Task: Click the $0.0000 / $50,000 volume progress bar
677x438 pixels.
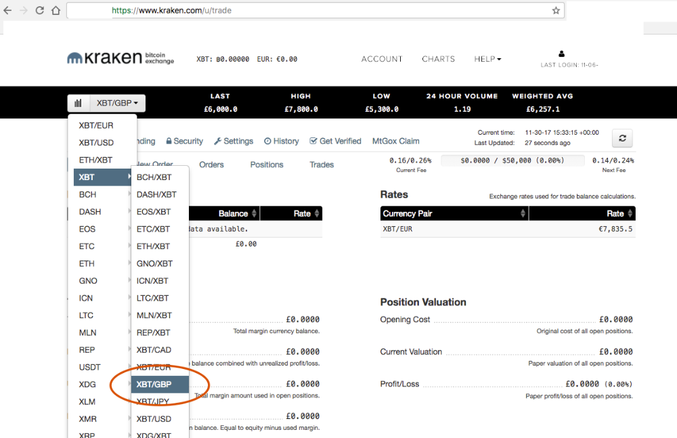Action: [x=512, y=160]
